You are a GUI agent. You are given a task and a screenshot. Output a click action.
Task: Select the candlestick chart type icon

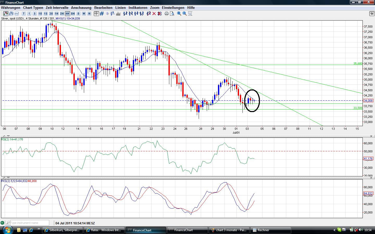coord(5,14)
